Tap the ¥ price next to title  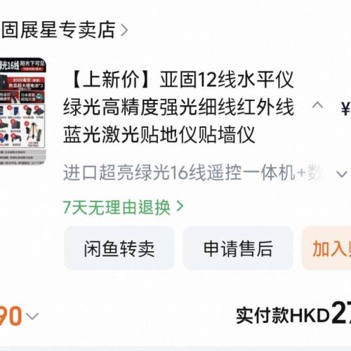(346, 110)
